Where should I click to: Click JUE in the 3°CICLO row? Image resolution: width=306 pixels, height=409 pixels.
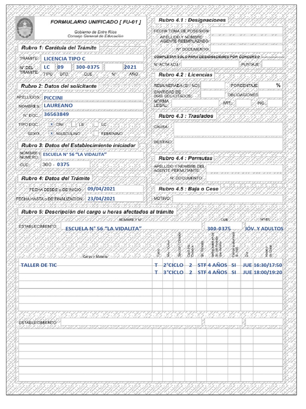coord(247,272)
